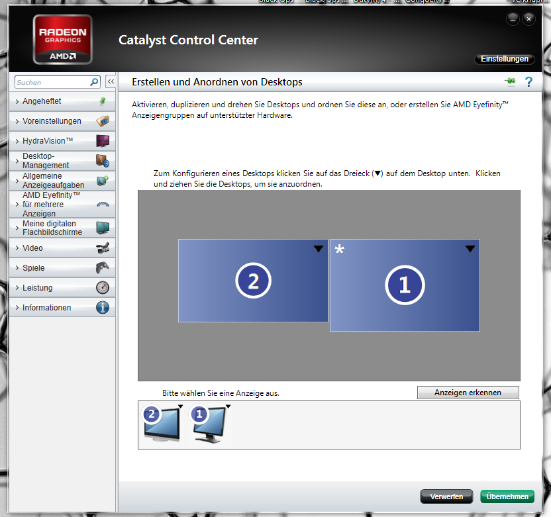Screen dimensions: 551x517
Task: Expand the Angeheftet section
Action: [x=62, y=101]
